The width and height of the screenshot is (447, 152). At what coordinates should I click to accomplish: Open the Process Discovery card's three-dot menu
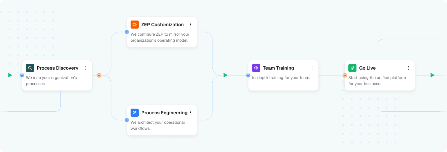click(x=86, y=68)
